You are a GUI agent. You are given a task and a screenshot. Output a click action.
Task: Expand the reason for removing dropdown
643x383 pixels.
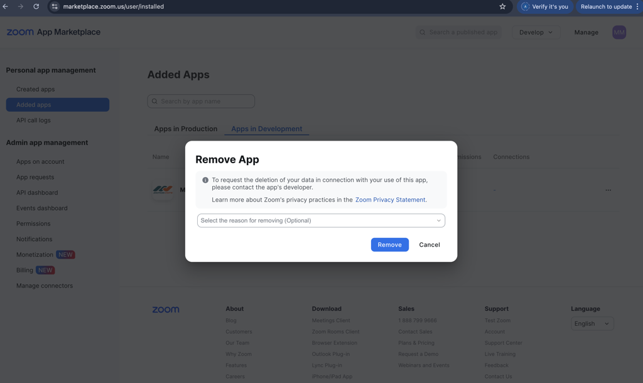321,220
